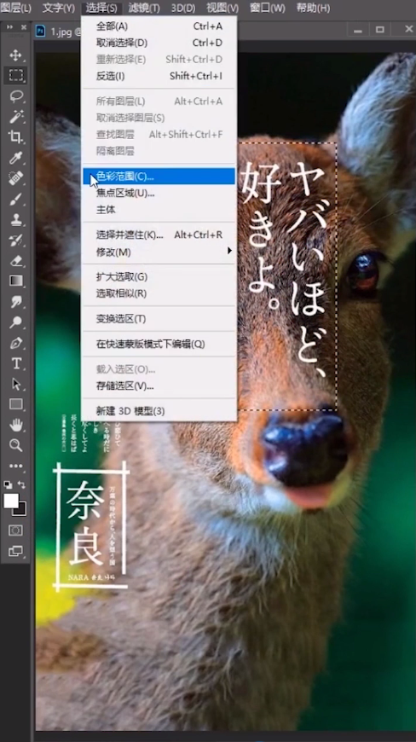This screenshot has height=742, width=416.
Task: Expand the toolbar with double-arrow
Action: point(9,27)
